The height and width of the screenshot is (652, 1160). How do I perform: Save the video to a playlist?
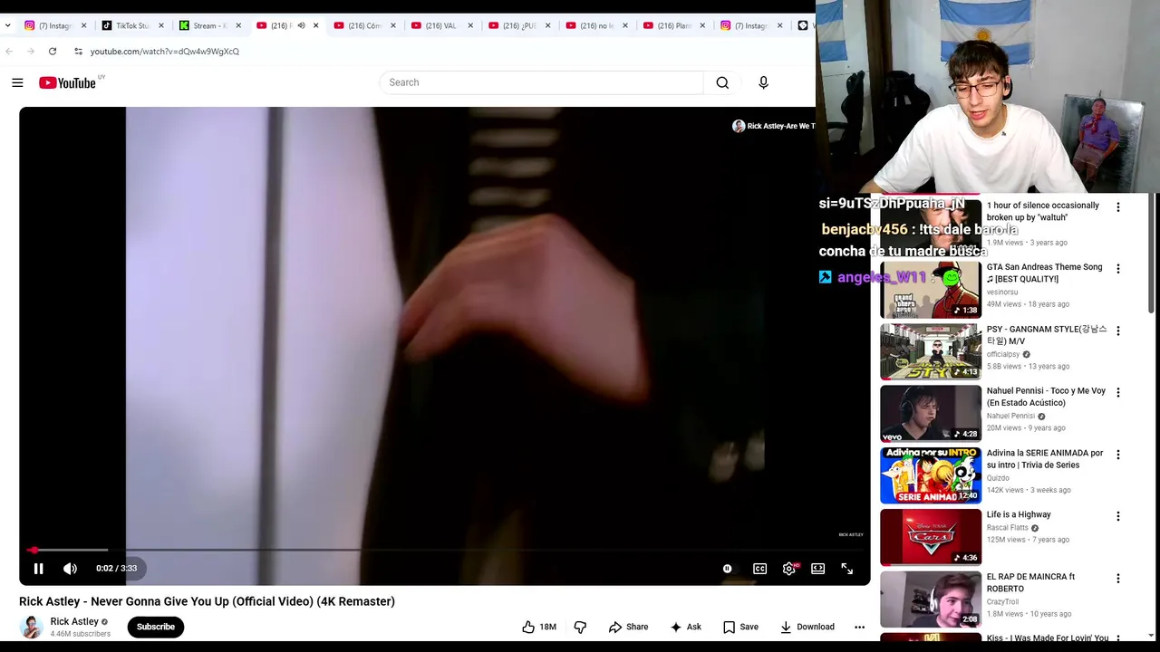740,627
